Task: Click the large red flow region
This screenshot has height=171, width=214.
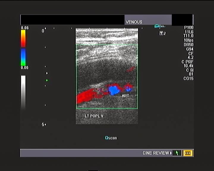Action: (x=85, y=96)
